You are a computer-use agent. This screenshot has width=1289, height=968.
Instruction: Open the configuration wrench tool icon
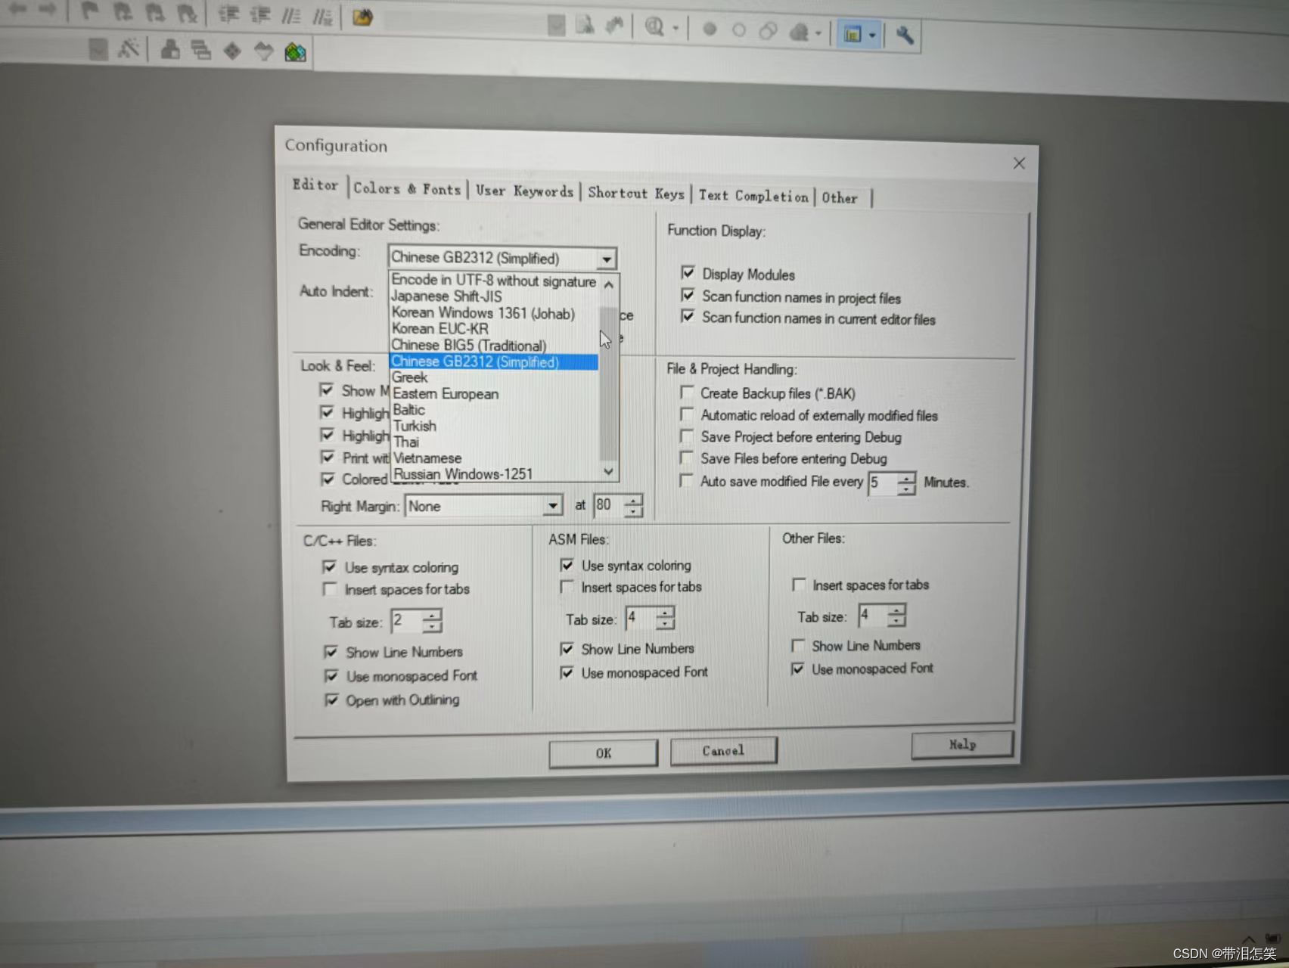[905, 34]
